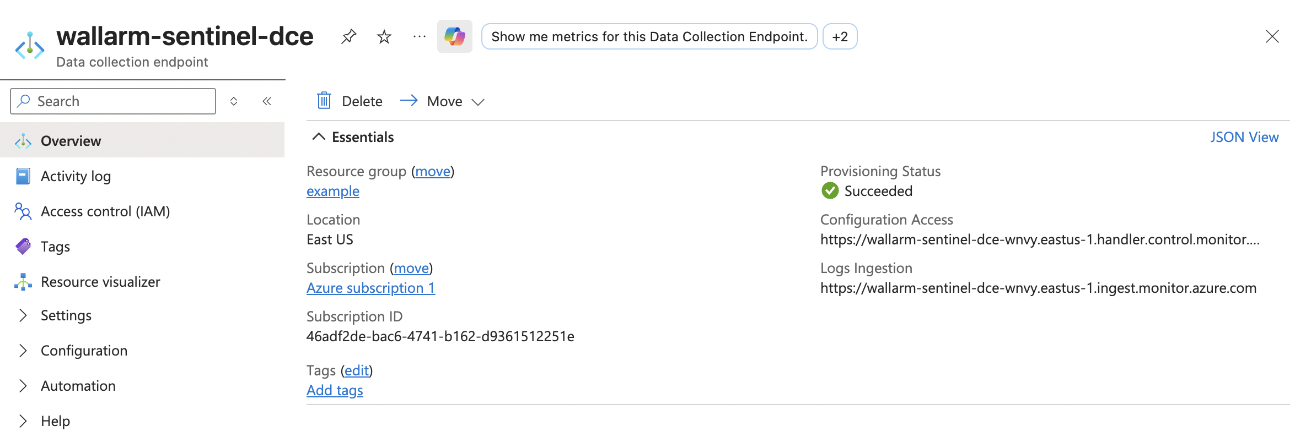Open Access control (IAM)

coord(105,211)
